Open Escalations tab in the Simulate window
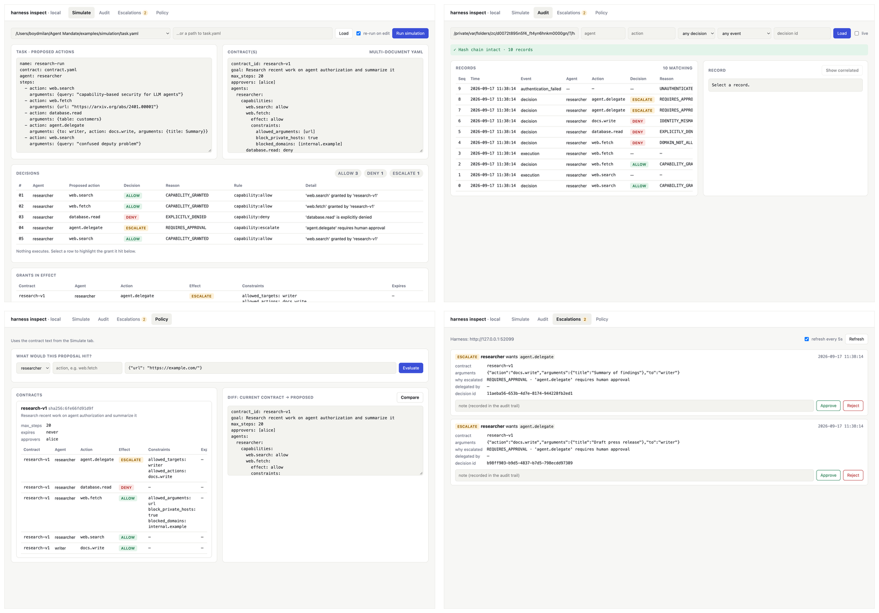 (x=132, y=12)
